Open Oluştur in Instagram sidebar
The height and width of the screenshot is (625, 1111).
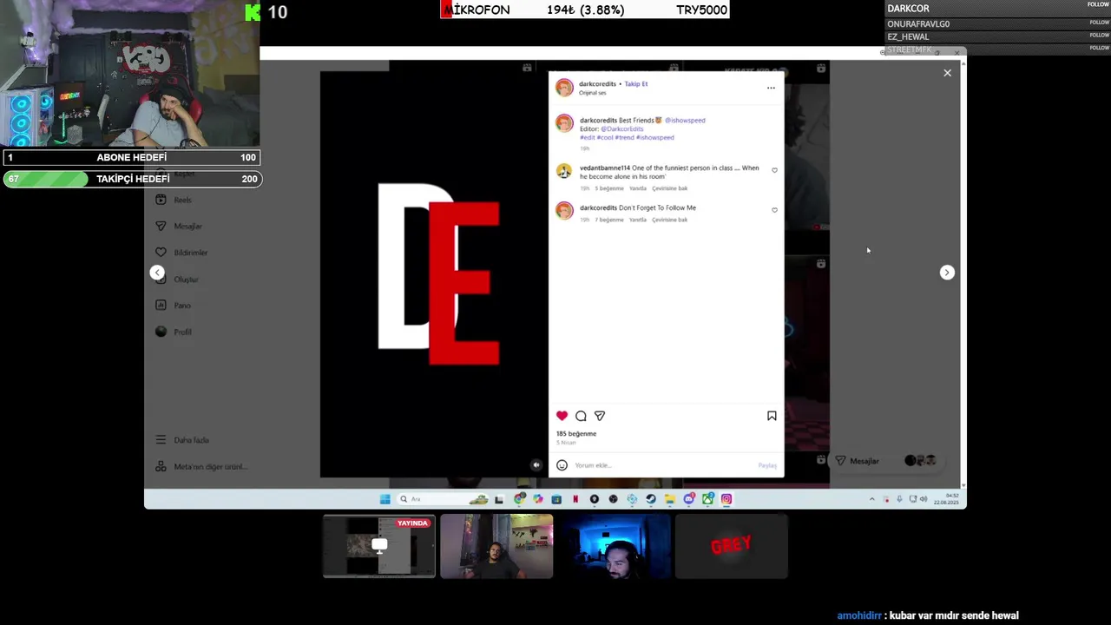click(176, 280)
